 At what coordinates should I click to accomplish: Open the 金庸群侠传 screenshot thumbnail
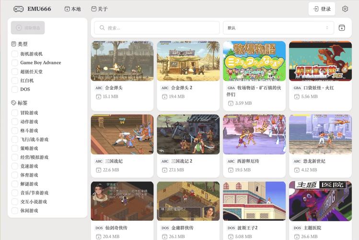pyautogui.click(x=188, y=201)
